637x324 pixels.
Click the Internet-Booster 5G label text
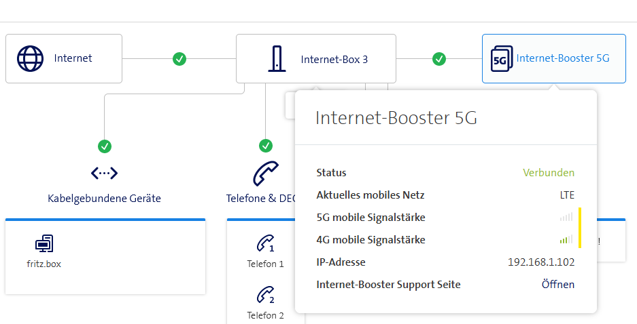563,58
